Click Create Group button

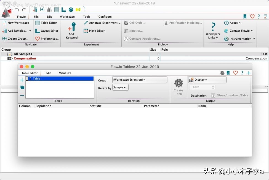coord(15,39)
